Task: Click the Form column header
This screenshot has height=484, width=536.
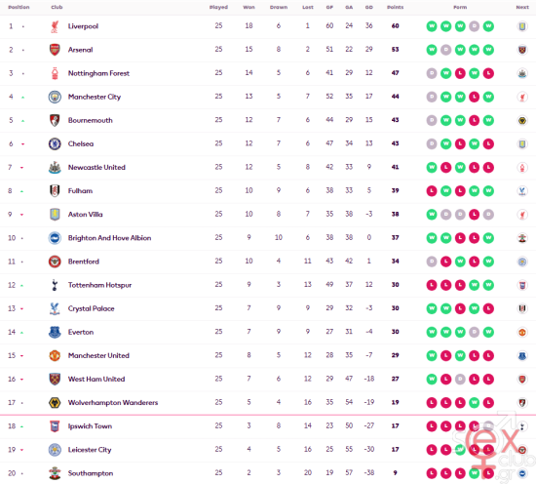Action: tap(460, 7)
